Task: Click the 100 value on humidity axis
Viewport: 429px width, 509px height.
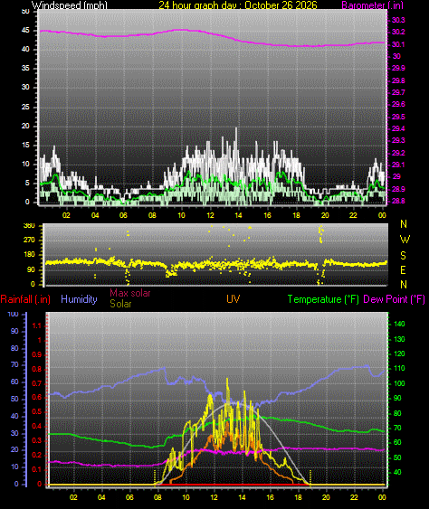Action: [13, 315]
